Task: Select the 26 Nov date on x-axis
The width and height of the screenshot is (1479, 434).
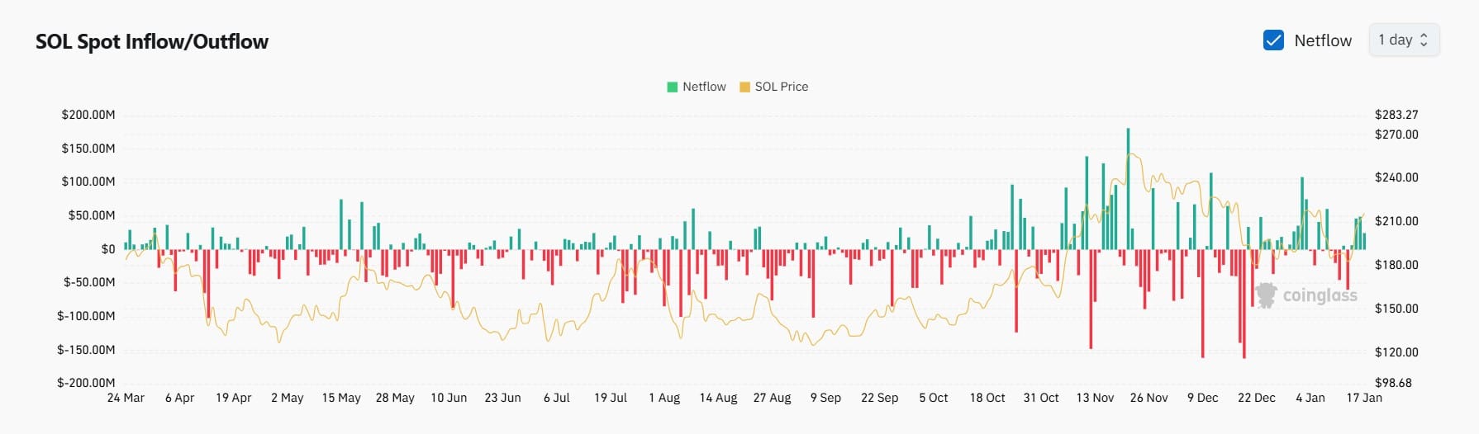Action: click(1148, 398)
